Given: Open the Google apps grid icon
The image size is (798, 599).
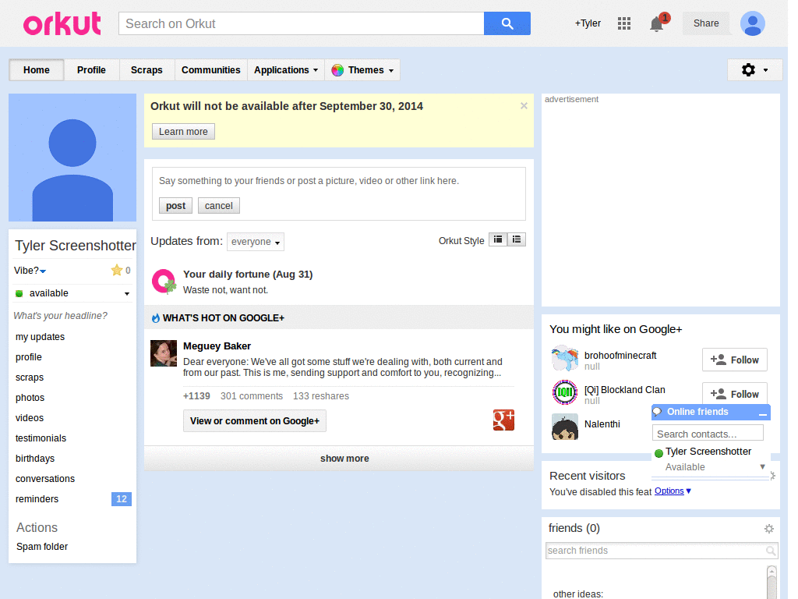Looking at the screenshot, I should pos(624,23).
